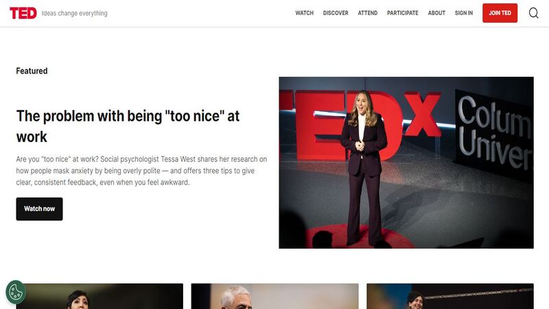This screenshot has height=309, width=549.
Task: Open the ATTEND menu
Action: [x=368, y=13]
